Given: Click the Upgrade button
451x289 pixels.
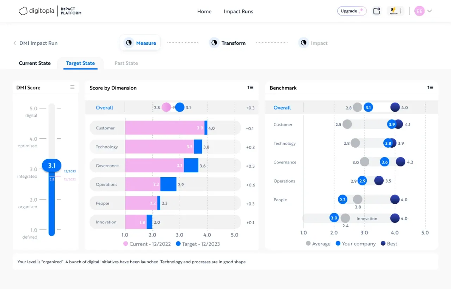Looking at the screenshot, I should point(352,11).
